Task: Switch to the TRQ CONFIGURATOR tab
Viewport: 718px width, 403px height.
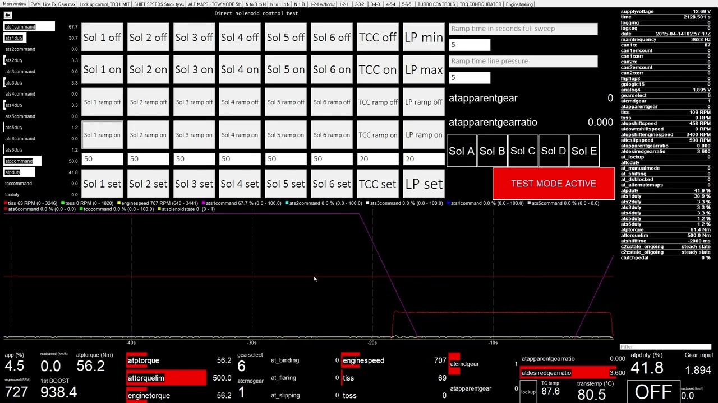Action: (x=480, y=4)
